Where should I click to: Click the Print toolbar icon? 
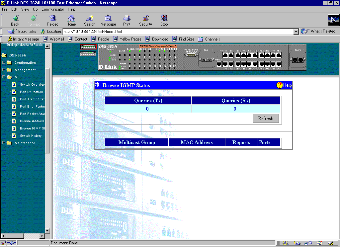(x=127, y=19)
